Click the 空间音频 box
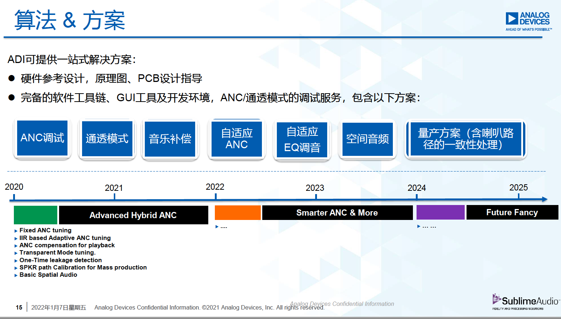Viewport: 561px width, 319px height. click(x=367, y=139)
